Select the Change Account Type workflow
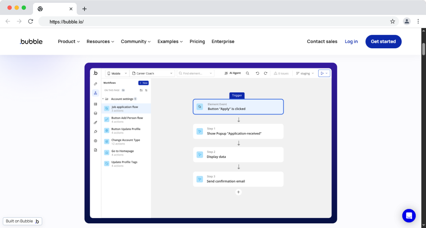This screenshot has width=426, height=228. pos(126,142)
